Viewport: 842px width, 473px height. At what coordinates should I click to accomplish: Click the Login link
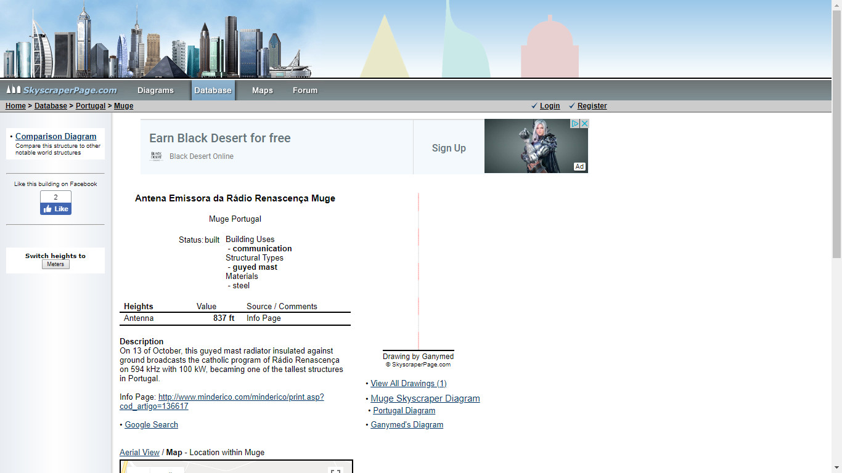(x=550, y=106)
